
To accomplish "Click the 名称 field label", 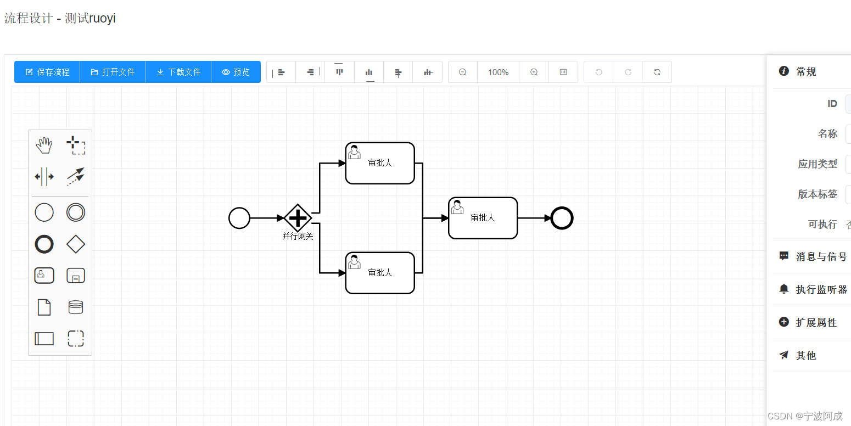I will [x=827, y=133].
